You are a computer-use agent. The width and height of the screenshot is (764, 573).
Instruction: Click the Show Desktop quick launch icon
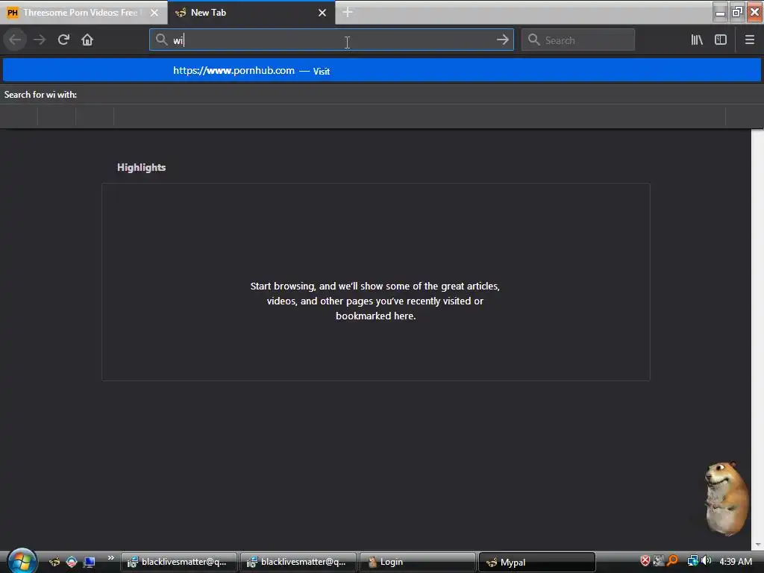click(x=90, y=562)
